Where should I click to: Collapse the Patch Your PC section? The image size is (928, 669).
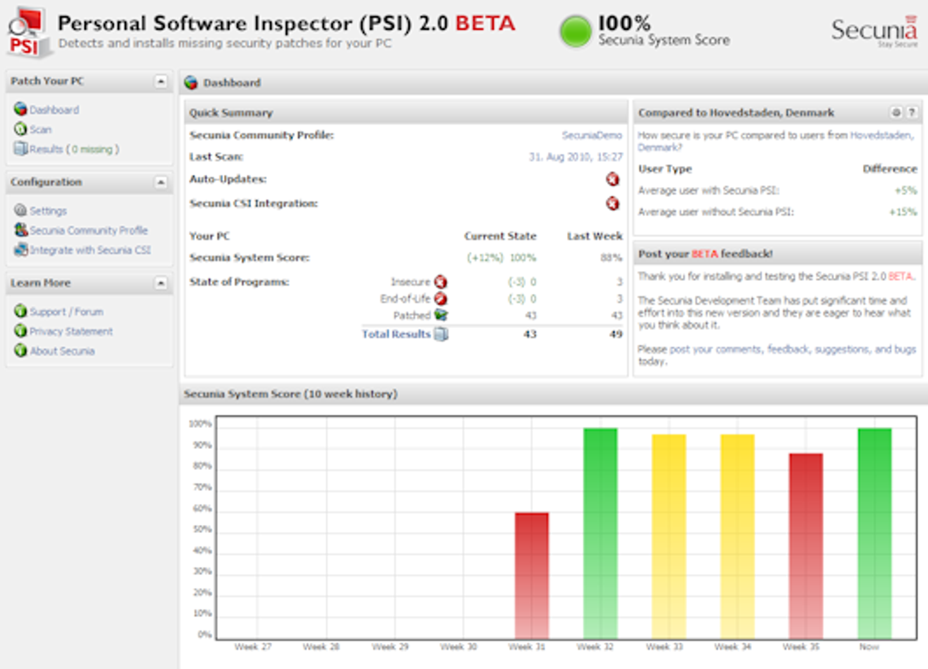tap(161, 82)
